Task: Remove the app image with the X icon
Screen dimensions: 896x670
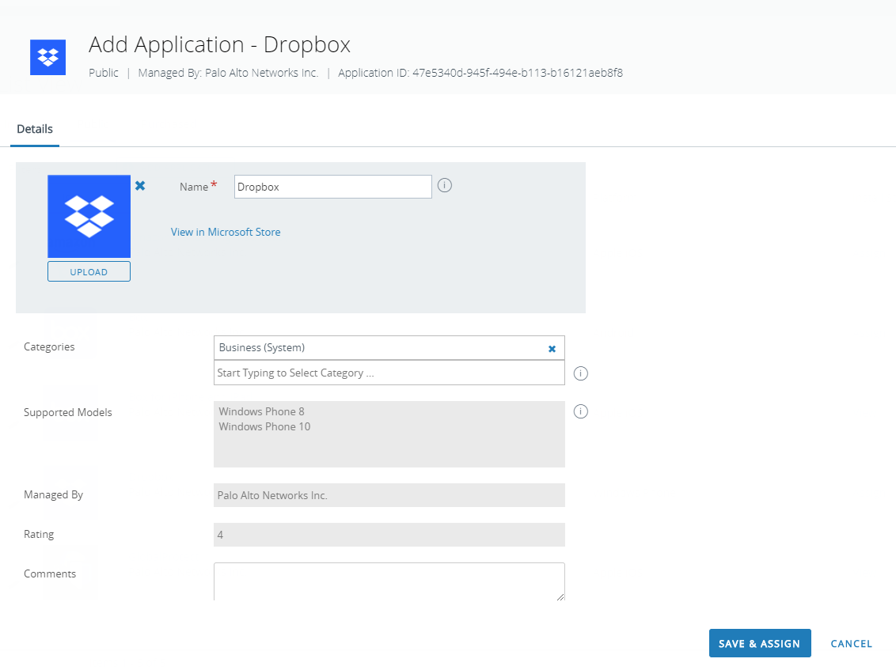Action: click(x=140, y=186)
